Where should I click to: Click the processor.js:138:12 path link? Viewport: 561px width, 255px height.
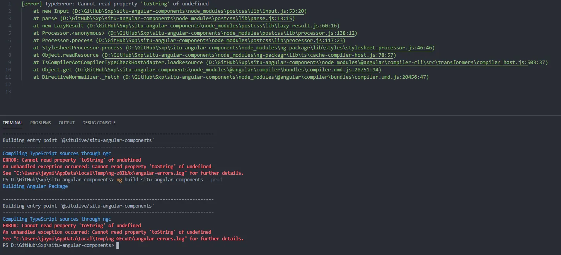coord(232,33)
